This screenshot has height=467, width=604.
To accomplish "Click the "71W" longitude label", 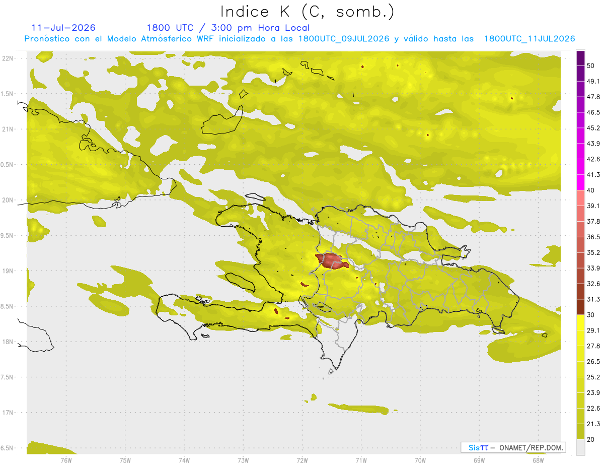I will 361,460.
